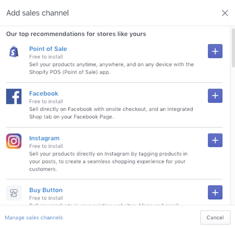Viewport: 235px width, 228px height.
Task: Add the Point of Sale channel
Action: [x=215, y=51]
